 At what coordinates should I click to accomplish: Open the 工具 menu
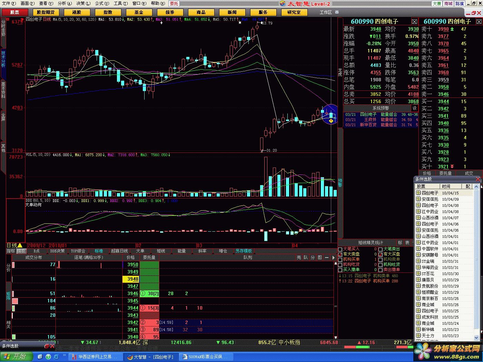[120, 3]
